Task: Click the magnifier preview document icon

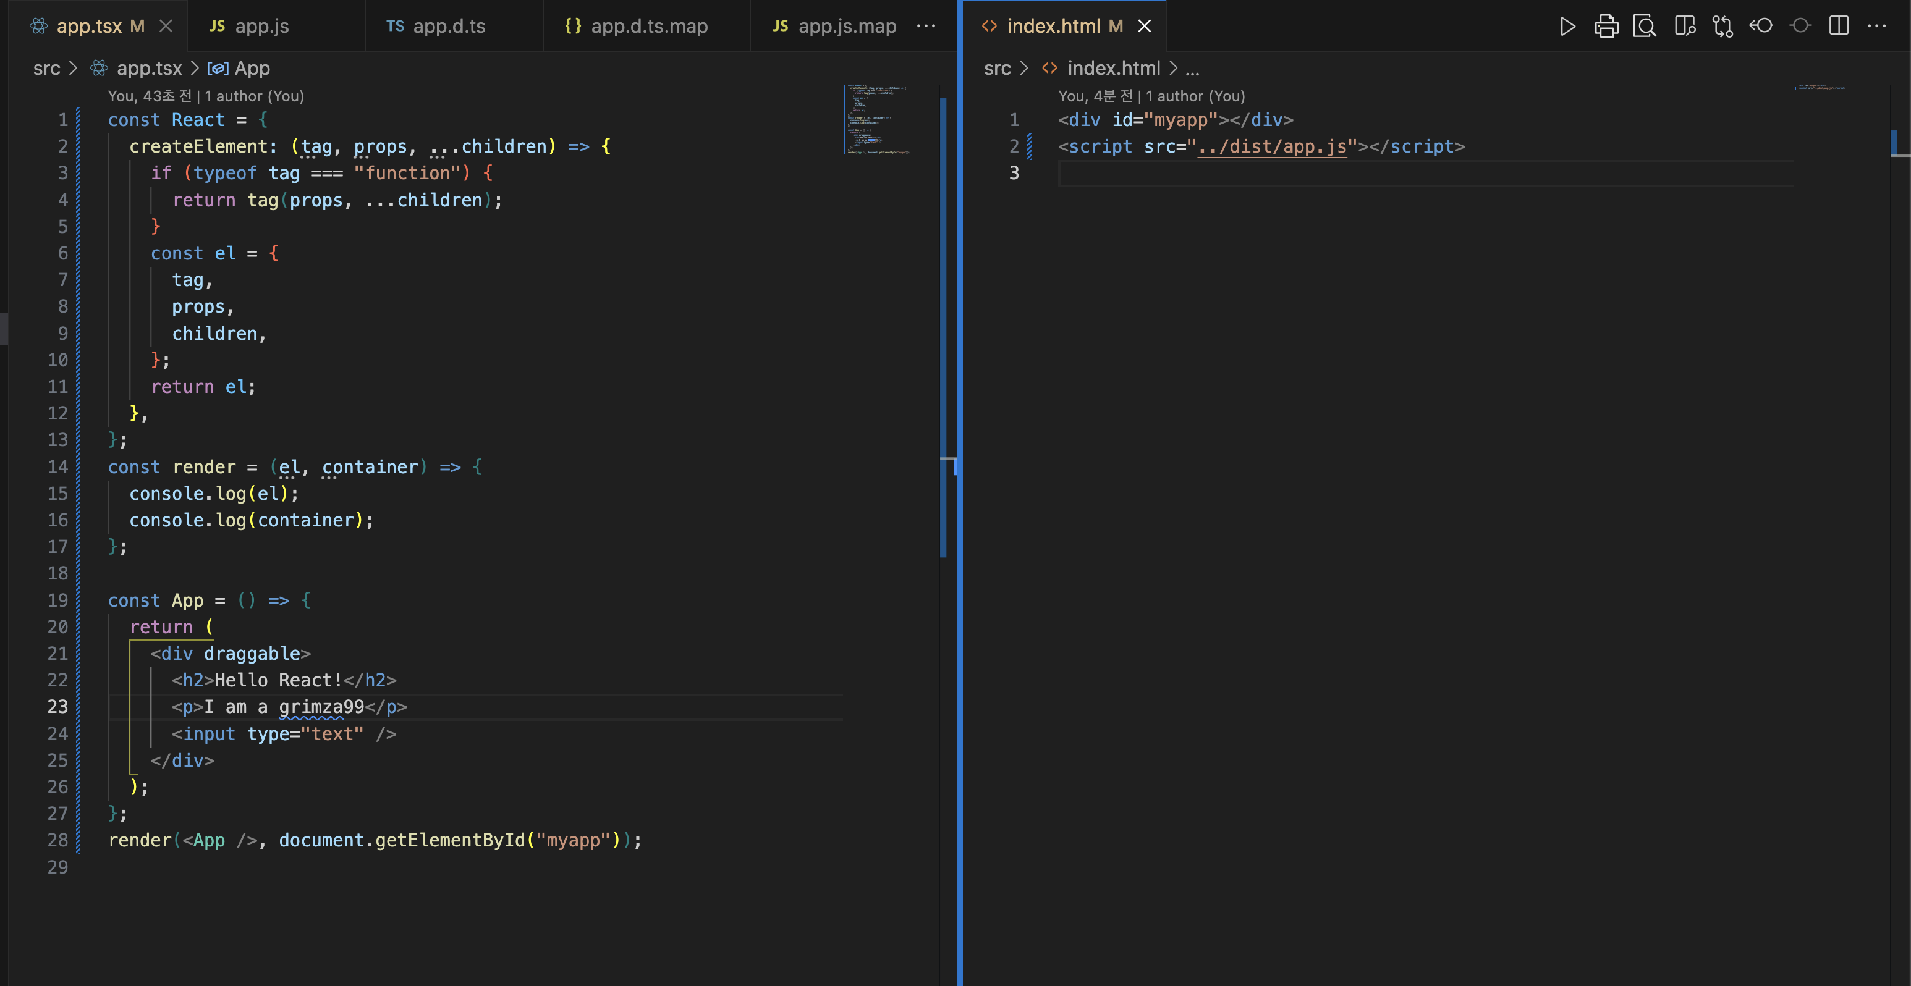Action: (1645, 27)
